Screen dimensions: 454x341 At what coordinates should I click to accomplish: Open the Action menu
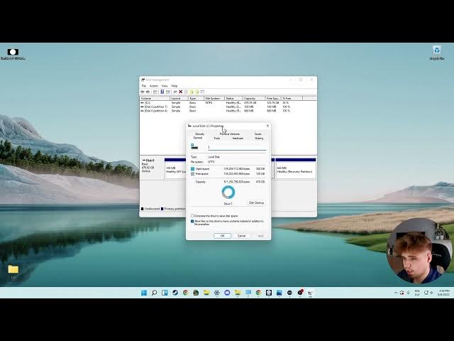click(x=154, y=86)
